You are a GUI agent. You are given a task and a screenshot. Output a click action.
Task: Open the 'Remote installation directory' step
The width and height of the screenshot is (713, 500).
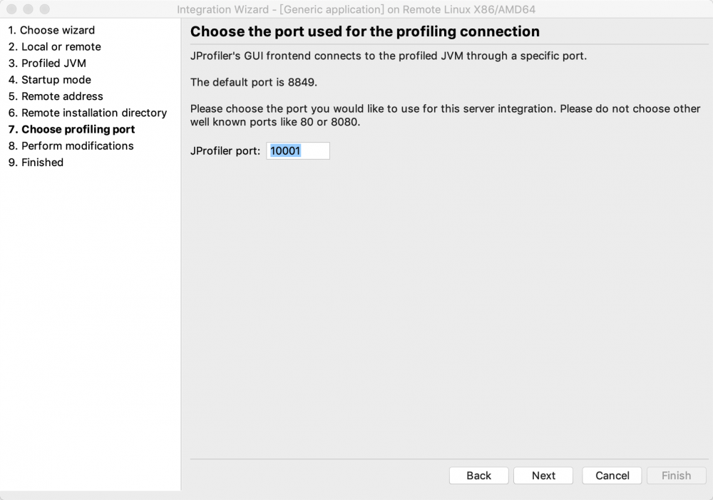[x=86, y=113]
